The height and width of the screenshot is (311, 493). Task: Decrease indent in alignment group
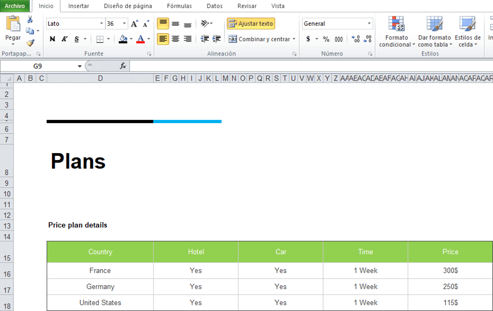point(205,39)
